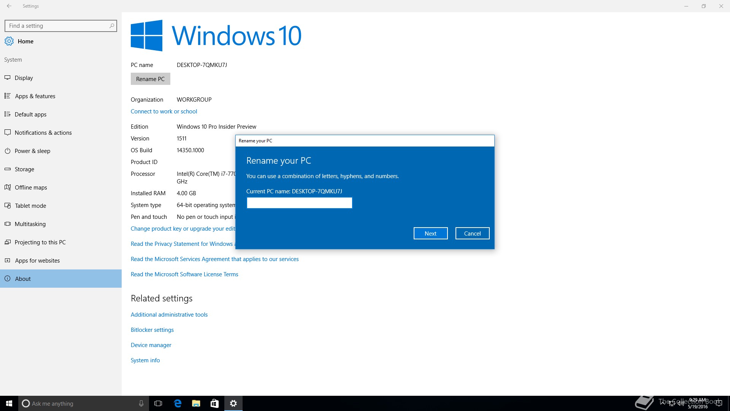Go to Apps & features page
The width and height of the screenshot is (730, 411).
point(61,96)
